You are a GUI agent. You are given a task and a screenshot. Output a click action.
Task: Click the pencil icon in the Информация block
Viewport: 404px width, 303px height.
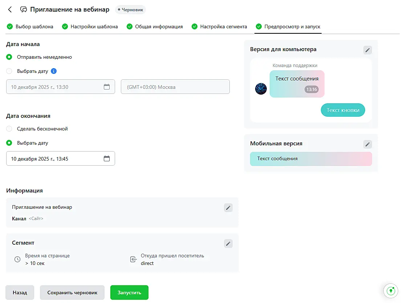click(228, 208)
